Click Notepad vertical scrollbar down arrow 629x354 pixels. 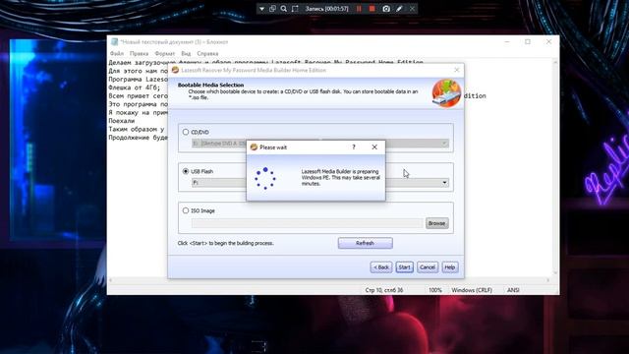(x=555, y=272)
